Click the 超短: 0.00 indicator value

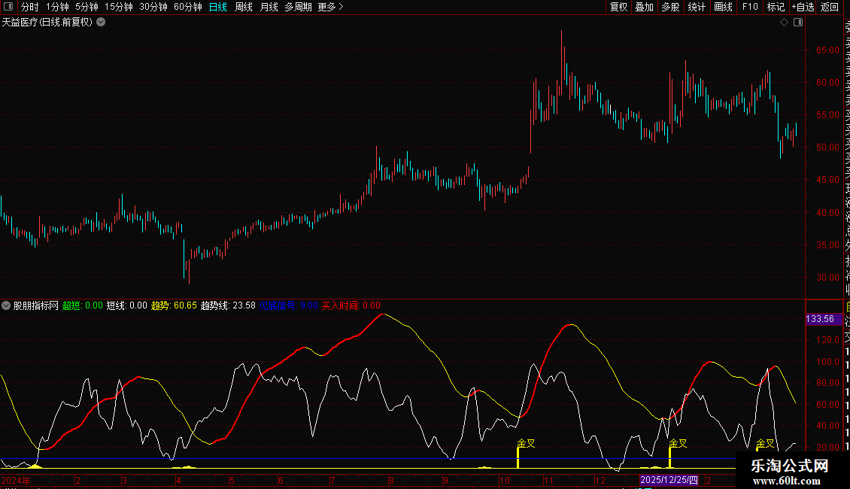point(83,305)
